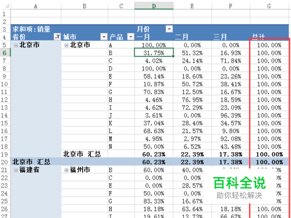Select row 20 header
The image size is (291, 218).
pos(5,162)
